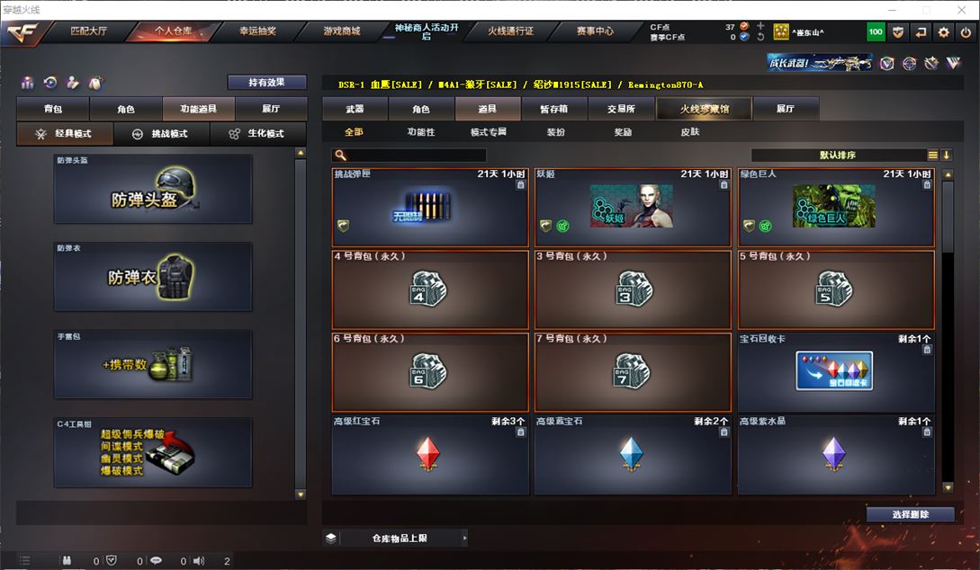
Task: Switch to 挑战模式 mode toggle
Action: (161, 134)
